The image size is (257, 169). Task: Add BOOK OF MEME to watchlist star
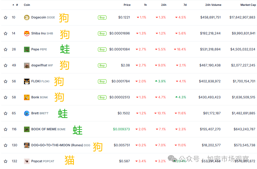click(6, 129)
